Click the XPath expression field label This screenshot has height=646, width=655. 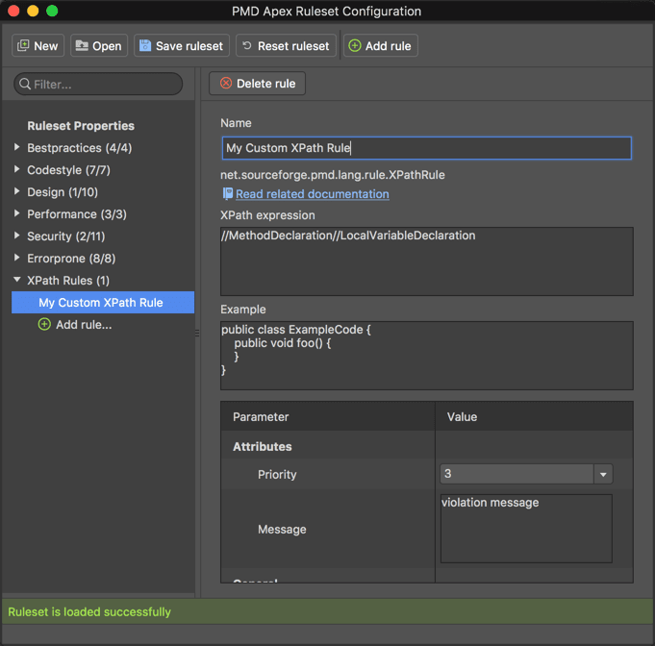267,215
